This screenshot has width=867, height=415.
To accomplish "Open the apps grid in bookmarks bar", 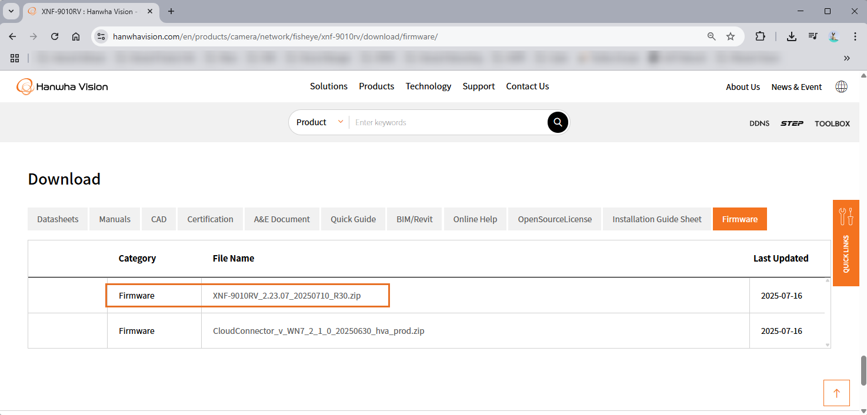I will [x=15, y=58].
